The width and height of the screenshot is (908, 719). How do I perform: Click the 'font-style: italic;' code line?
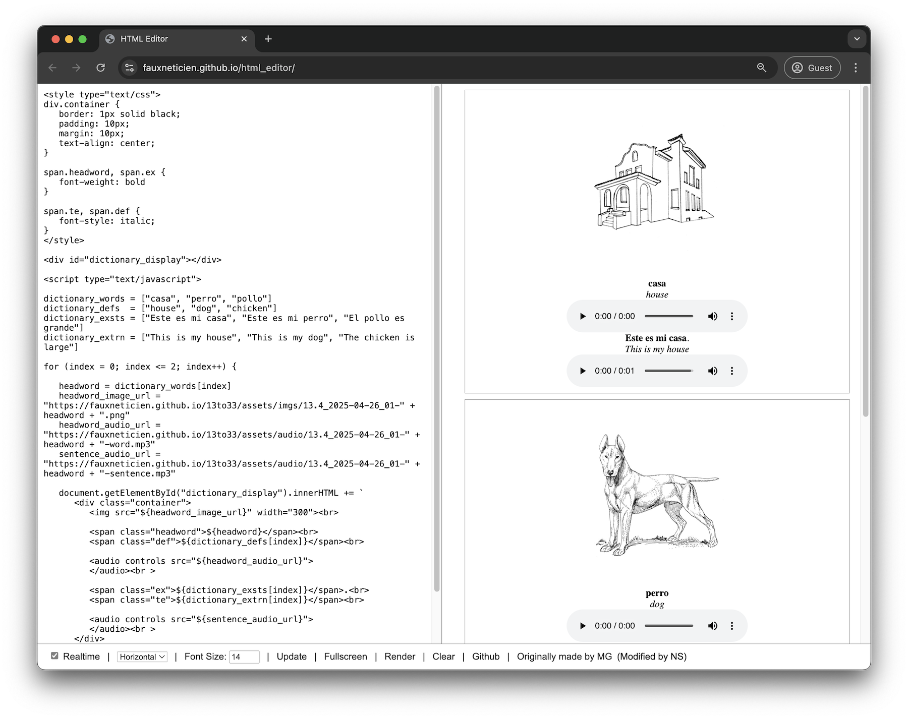coord(107,221)
